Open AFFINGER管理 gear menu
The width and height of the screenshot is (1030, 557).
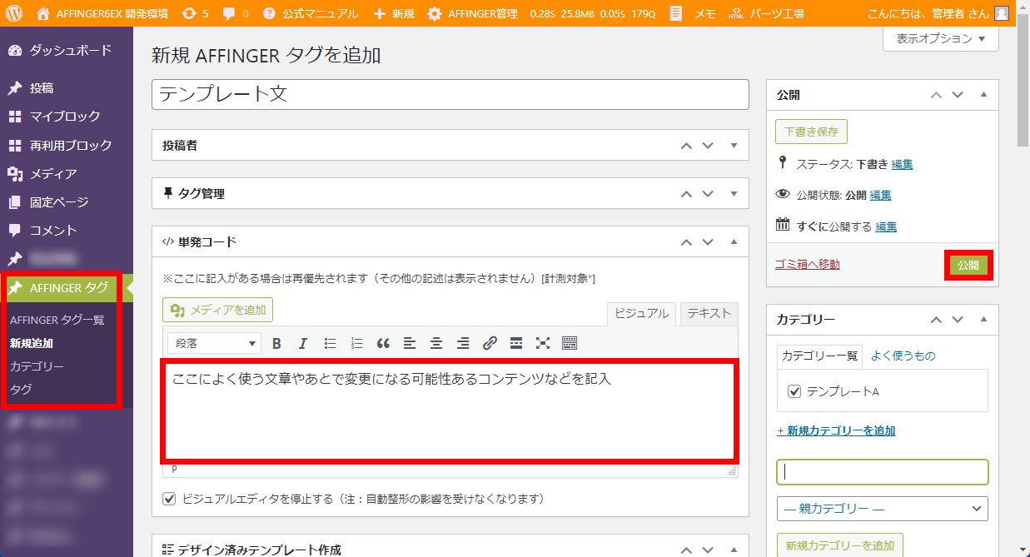(x=471, y=13)
